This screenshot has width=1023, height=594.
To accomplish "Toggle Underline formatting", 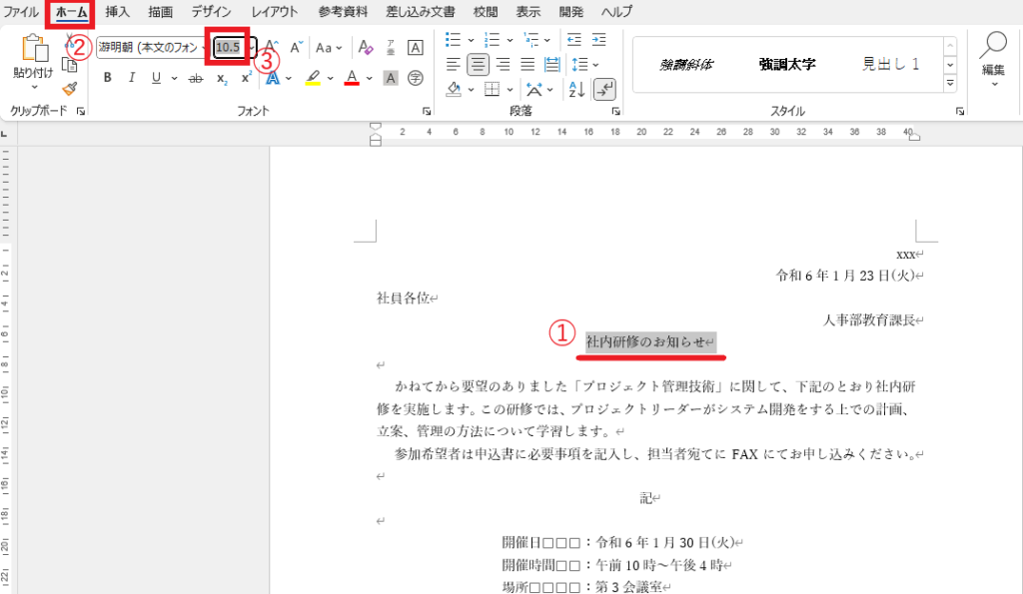I will point(156,78).
